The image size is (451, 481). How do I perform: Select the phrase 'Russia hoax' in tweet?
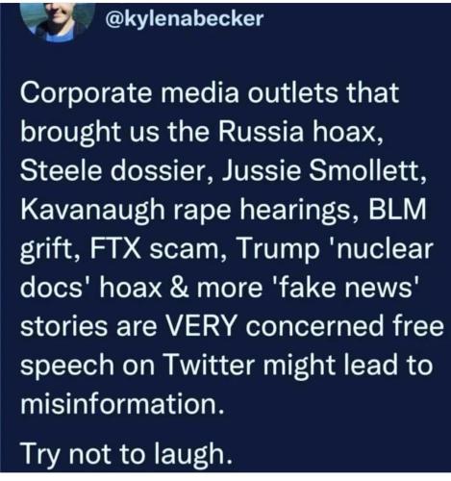(300, 132)
